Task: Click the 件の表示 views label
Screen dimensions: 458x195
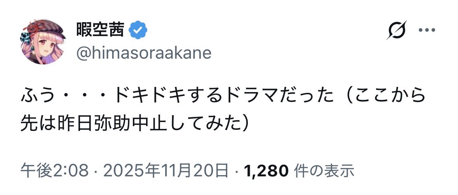Action: (x=324, y=170)
